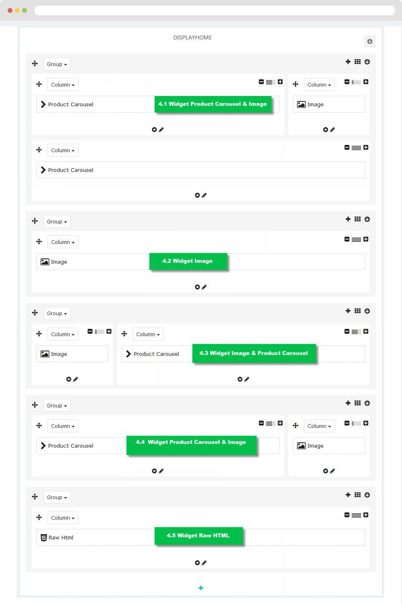Click minus on the first Product Carousel column

261,82
